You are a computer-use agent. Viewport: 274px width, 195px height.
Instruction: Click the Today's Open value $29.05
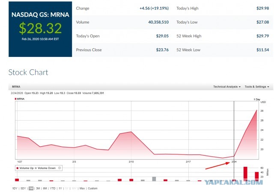[x=162, y=36]
